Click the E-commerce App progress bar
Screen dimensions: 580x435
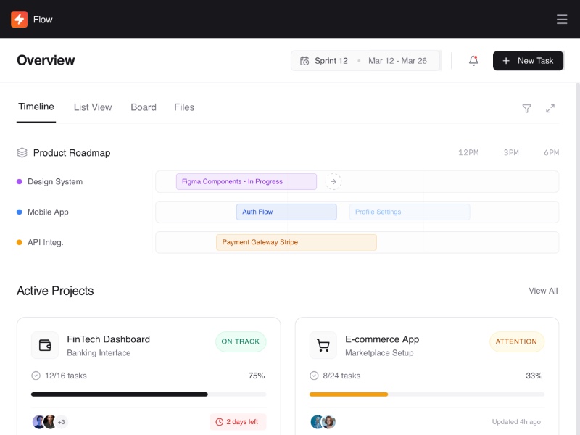pyautogui.click(x=427, y=394)
